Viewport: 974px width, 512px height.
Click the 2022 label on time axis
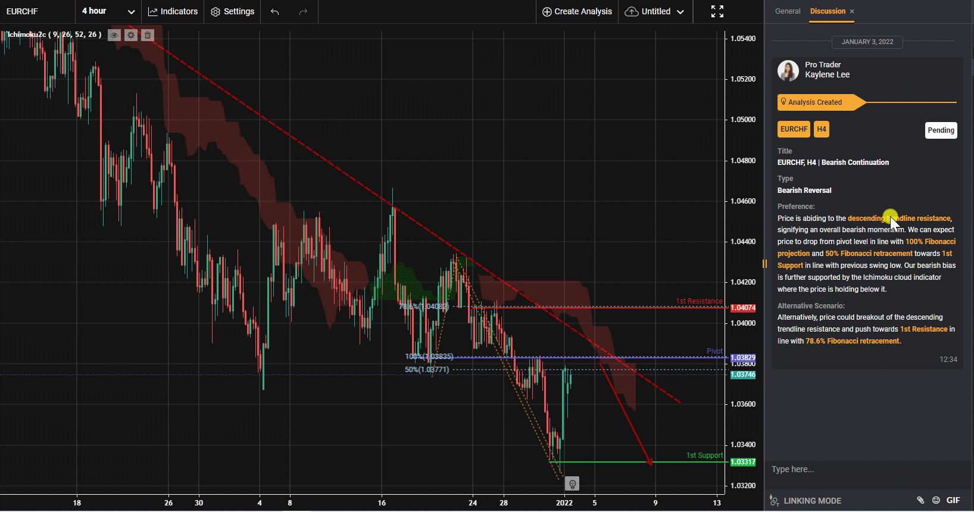pyautogui.click(x=564, y=503)
